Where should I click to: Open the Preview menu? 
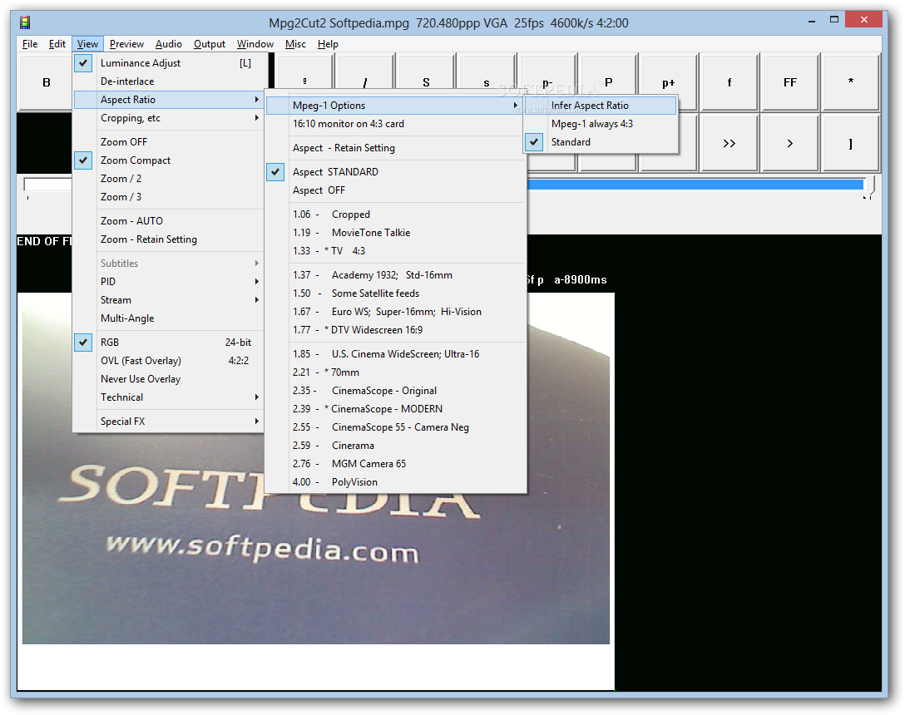(126, 44)
